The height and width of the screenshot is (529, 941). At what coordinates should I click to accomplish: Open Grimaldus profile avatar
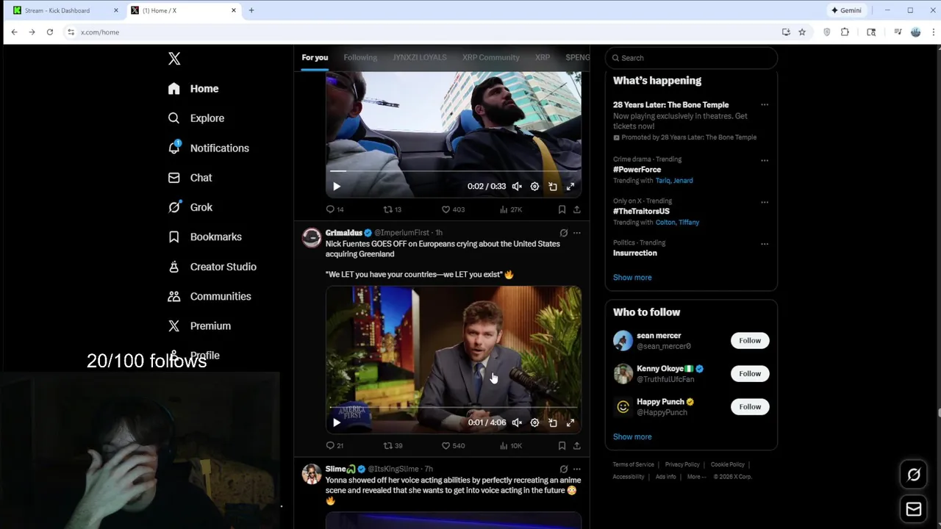tap(312, 237)
